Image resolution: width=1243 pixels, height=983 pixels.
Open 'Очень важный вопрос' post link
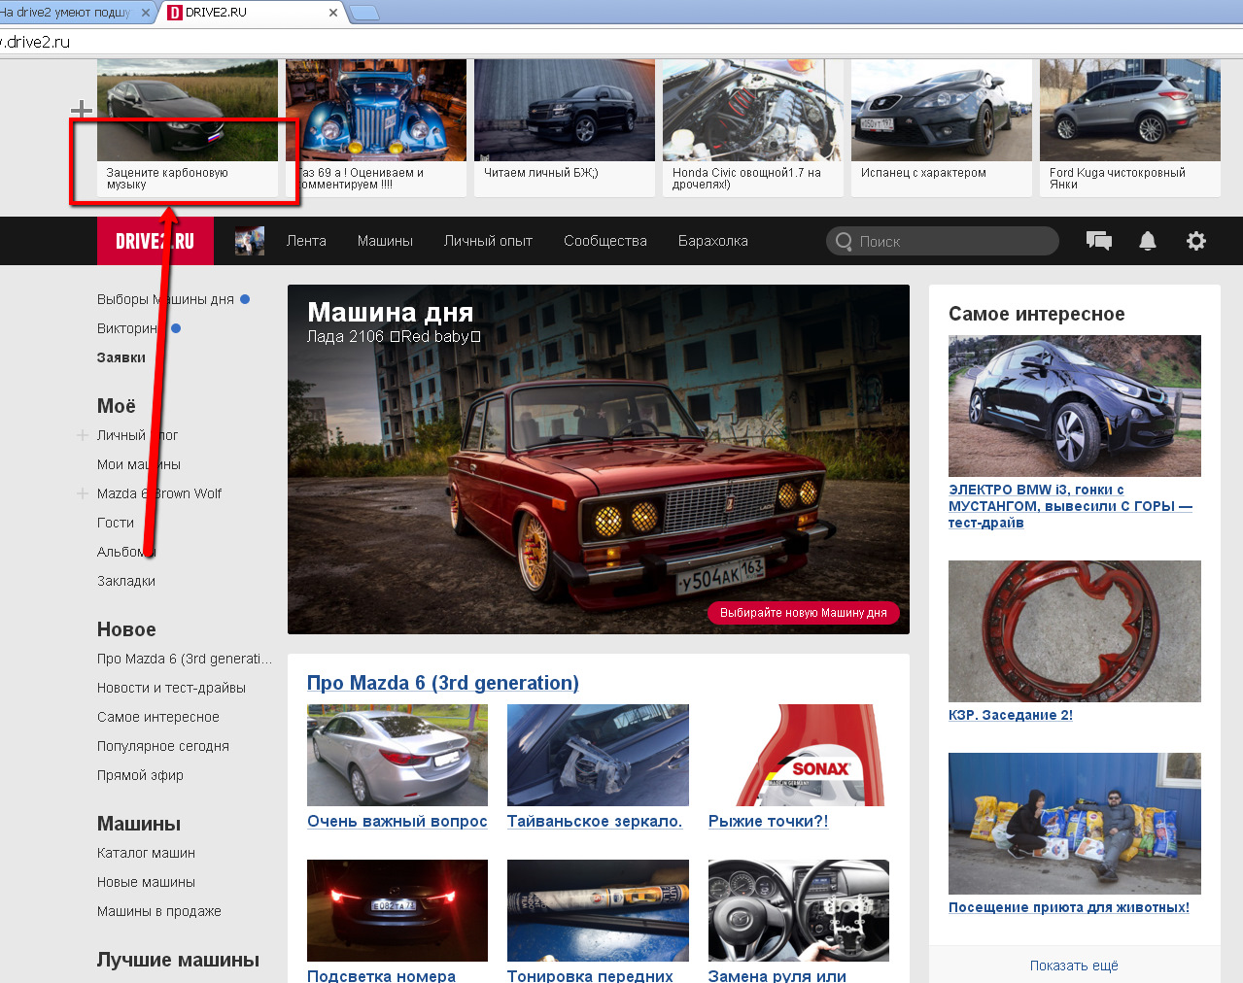point(397,821)
